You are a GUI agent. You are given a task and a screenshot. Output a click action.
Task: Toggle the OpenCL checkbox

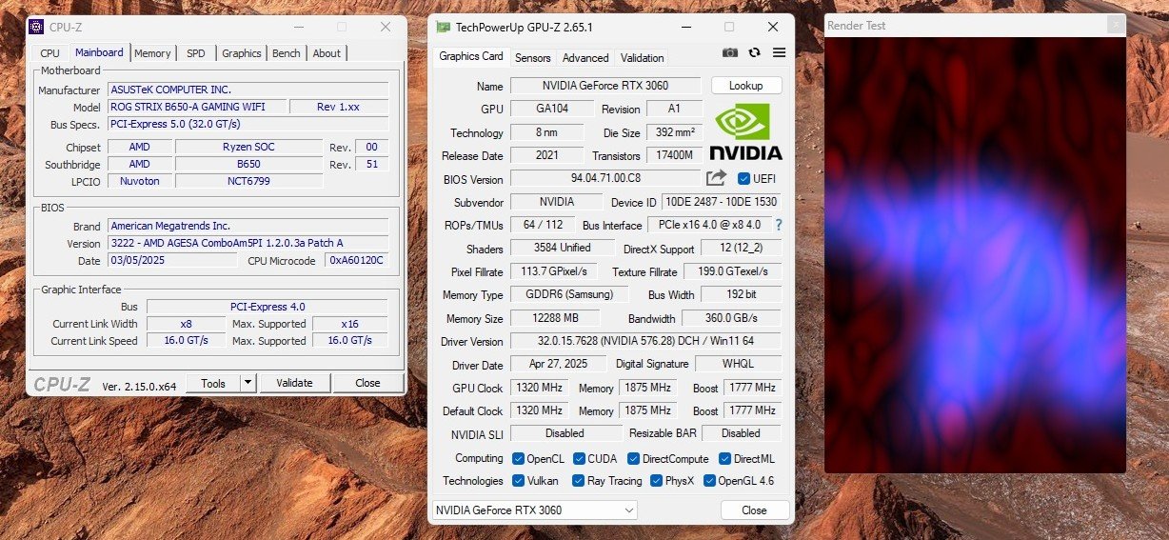point(518,459)
